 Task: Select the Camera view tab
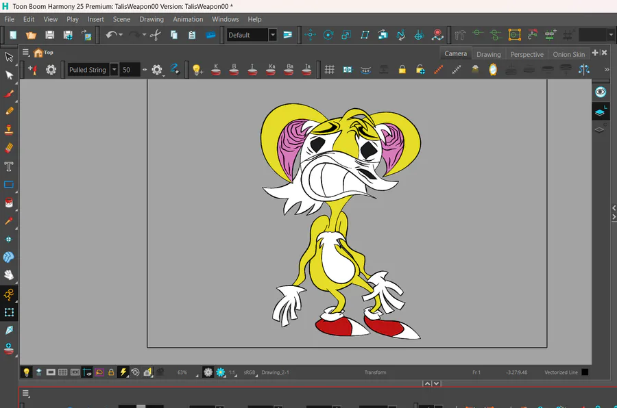click(456, 53)
